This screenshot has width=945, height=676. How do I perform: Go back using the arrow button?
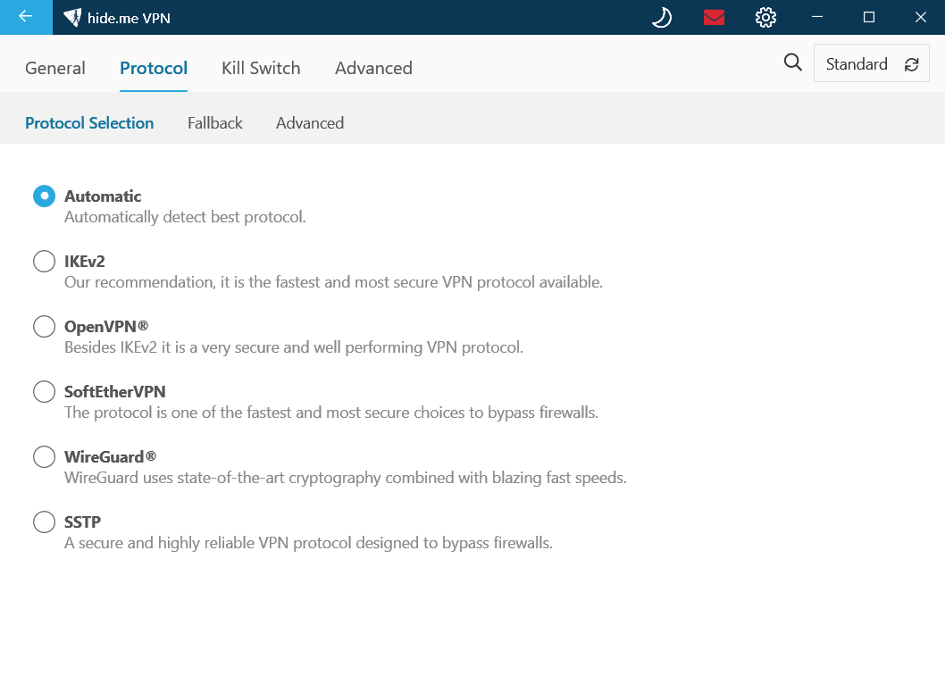tap(26, 17)
